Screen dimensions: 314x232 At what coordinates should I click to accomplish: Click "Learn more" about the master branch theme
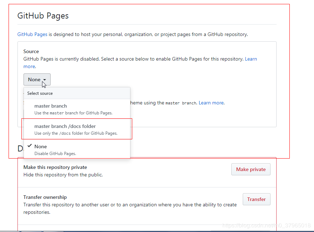211,103
